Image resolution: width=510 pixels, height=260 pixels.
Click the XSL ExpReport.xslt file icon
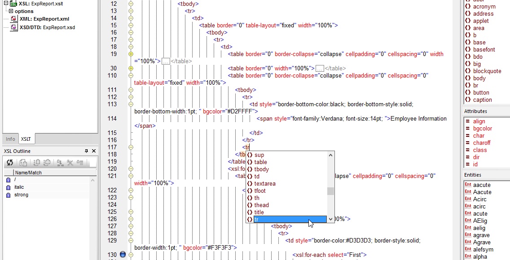pos(13,4)
